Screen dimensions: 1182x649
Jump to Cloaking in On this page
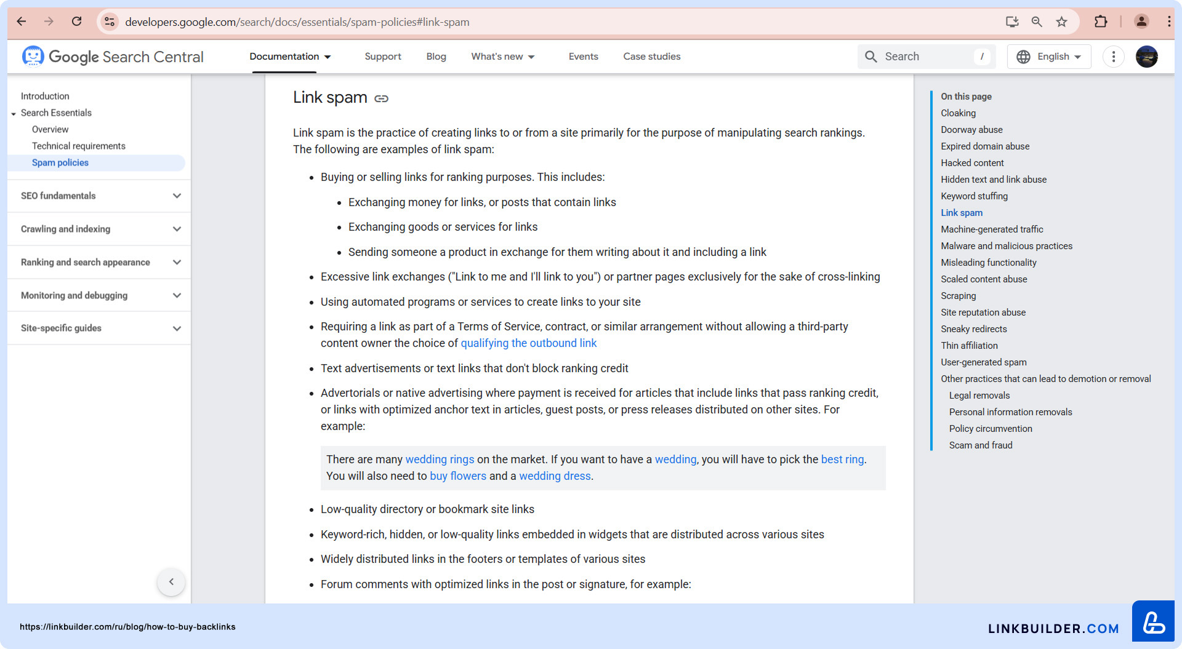click(958, 113)
